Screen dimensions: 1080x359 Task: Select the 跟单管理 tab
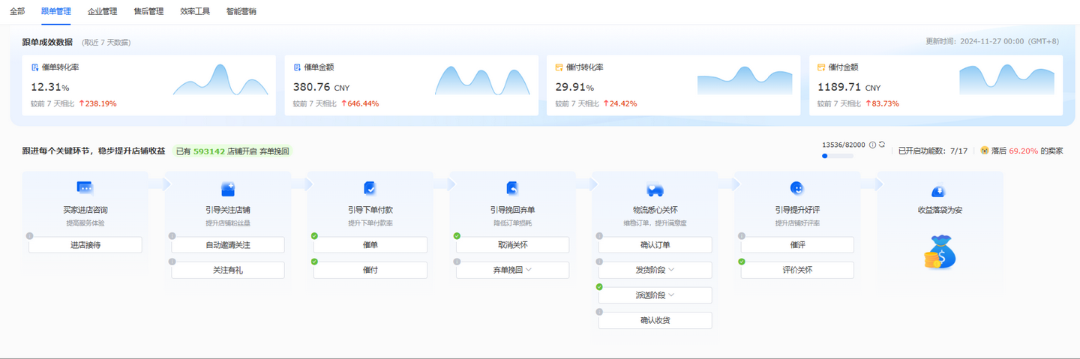[x=56, y=11]
